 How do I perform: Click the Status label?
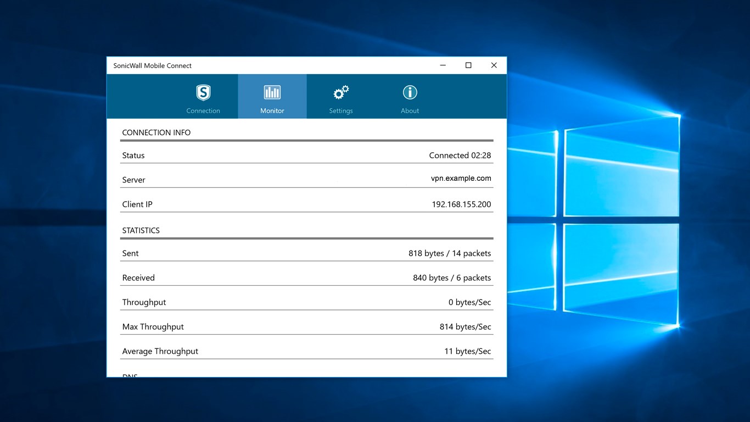[x=133, y=156]
